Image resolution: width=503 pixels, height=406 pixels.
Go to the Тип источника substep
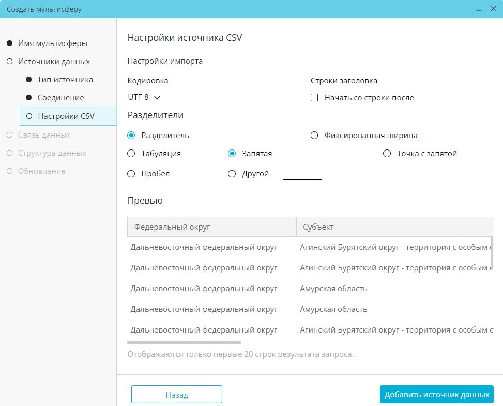point(65,80)
